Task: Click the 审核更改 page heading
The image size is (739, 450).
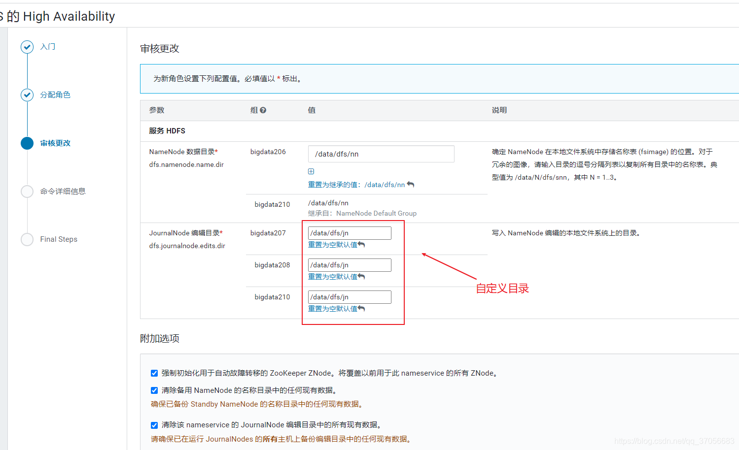Action: coord(160,48)
